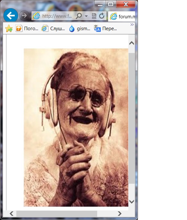Viewport: 187px width, 220px height.
Task: Click the Forward navigation arrow
Action: [24, 15]
